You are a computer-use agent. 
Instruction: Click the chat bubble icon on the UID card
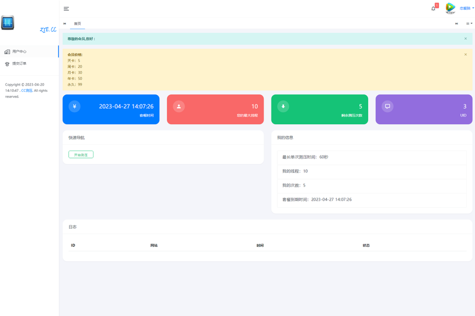(387, 106)
